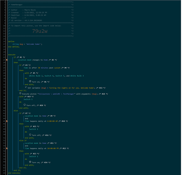Click 'Location mode is Home /* #11 */' condition
This screenshot has height=175, width=182.
click(41, 143)
